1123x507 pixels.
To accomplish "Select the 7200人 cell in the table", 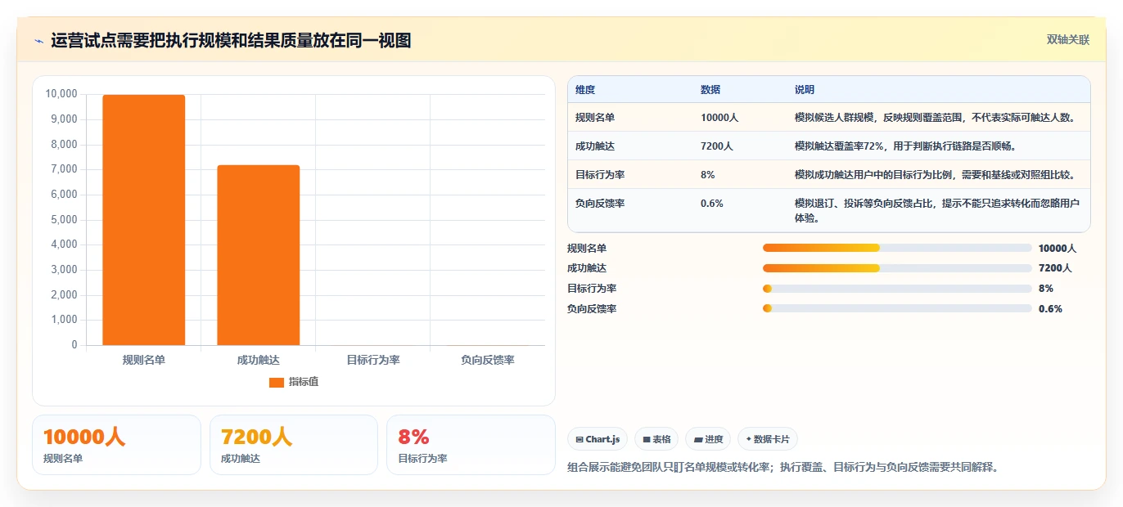I will pos(717,146).
